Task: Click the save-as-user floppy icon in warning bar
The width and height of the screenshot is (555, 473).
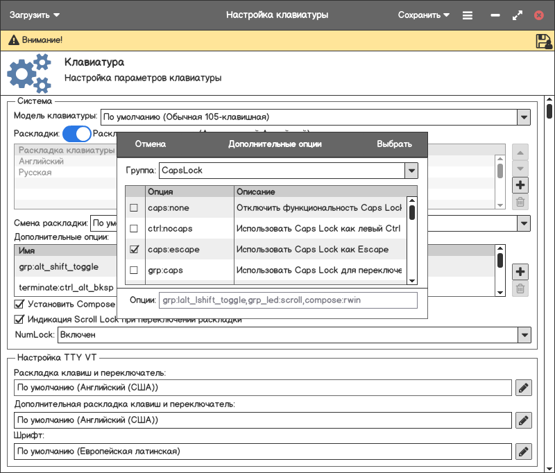Action: pyautogui.click(x=543, y=41)
